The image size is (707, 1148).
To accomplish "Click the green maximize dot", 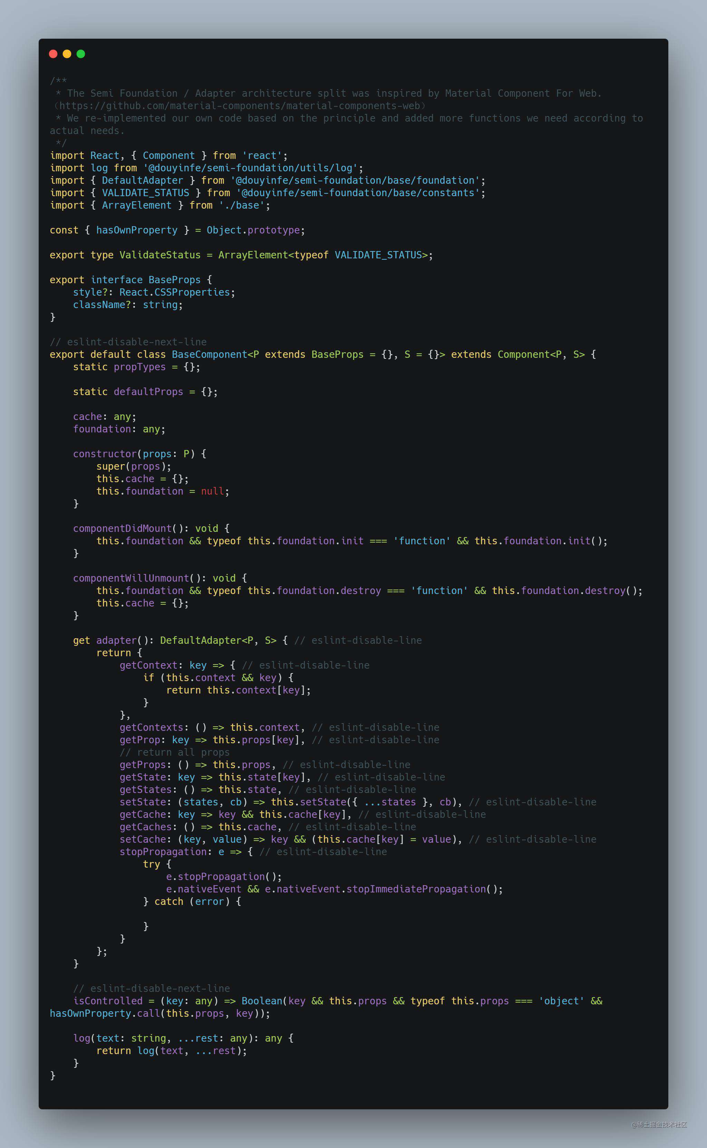I will pyautogui.click(x=81, y=54).
